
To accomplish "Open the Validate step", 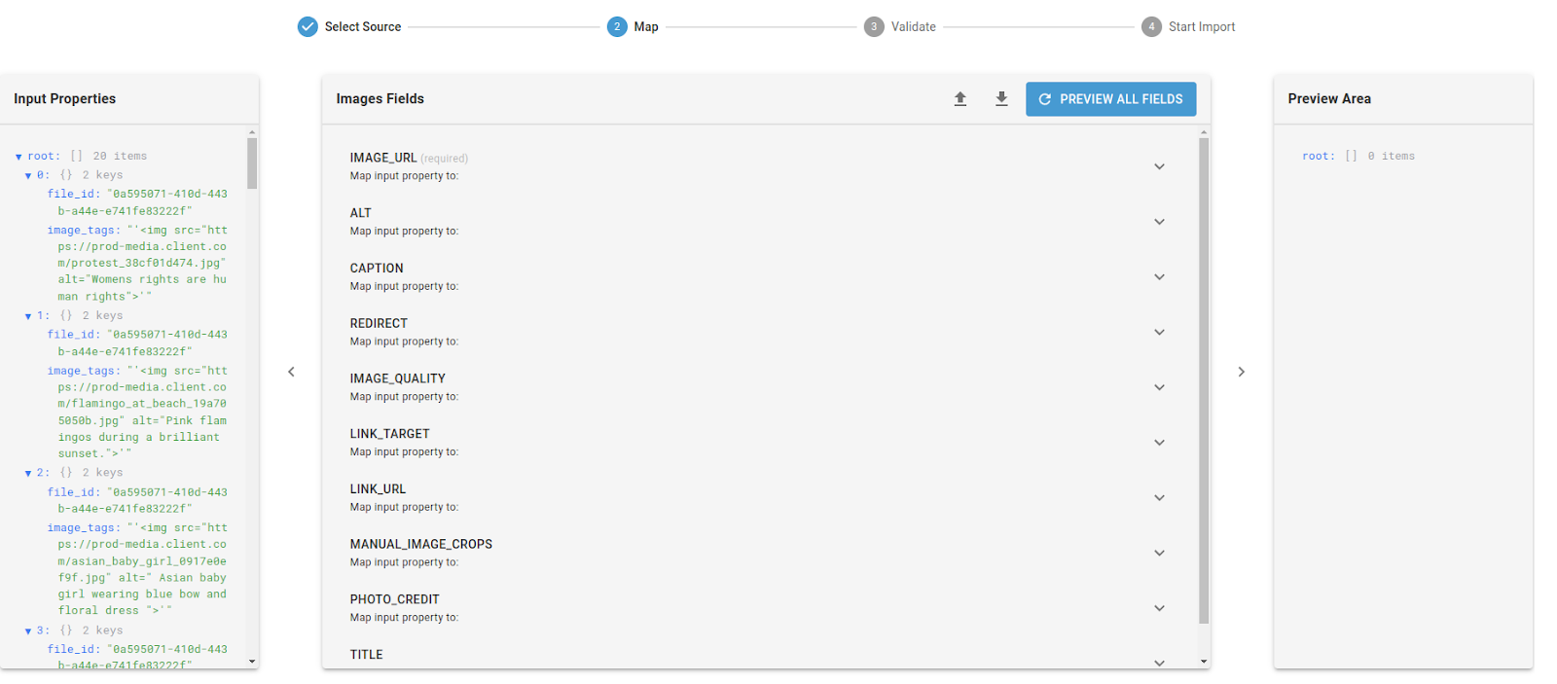I will (914, 26).
